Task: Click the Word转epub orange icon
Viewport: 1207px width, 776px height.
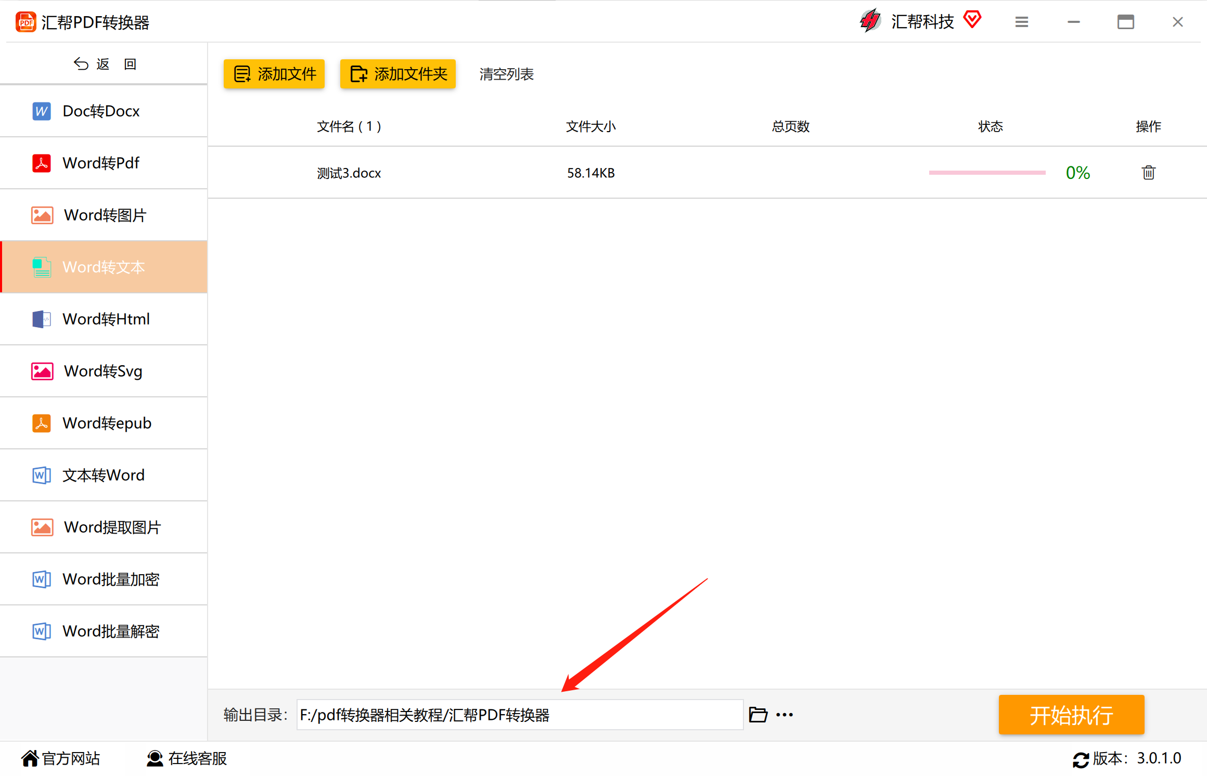Action: (x=42, y=423)
